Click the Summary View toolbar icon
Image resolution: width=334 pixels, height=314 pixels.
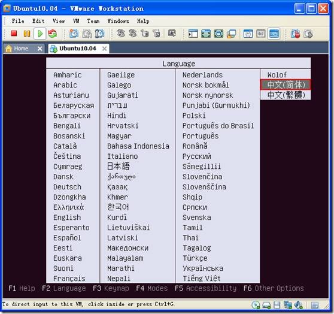coord(248,34)
